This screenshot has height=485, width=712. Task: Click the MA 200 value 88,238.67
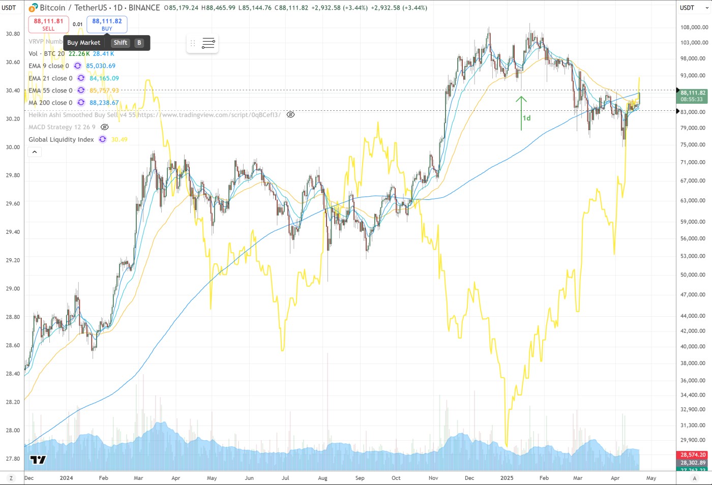point(104,103)
